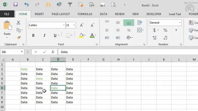The width and height of the screenshot is (198, 111).
Task: Switch to the REVIEW tab
Action: (x=120, y=14)
